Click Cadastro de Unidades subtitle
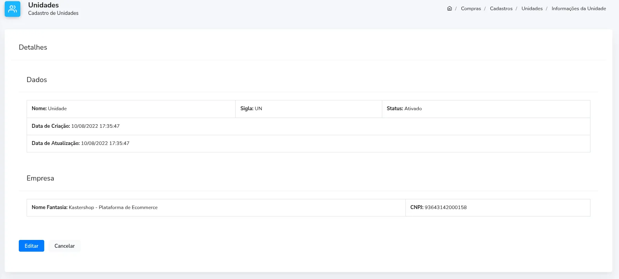Image resolution: width=619 pixels, height=279 pixels. (x=53, y=13)
